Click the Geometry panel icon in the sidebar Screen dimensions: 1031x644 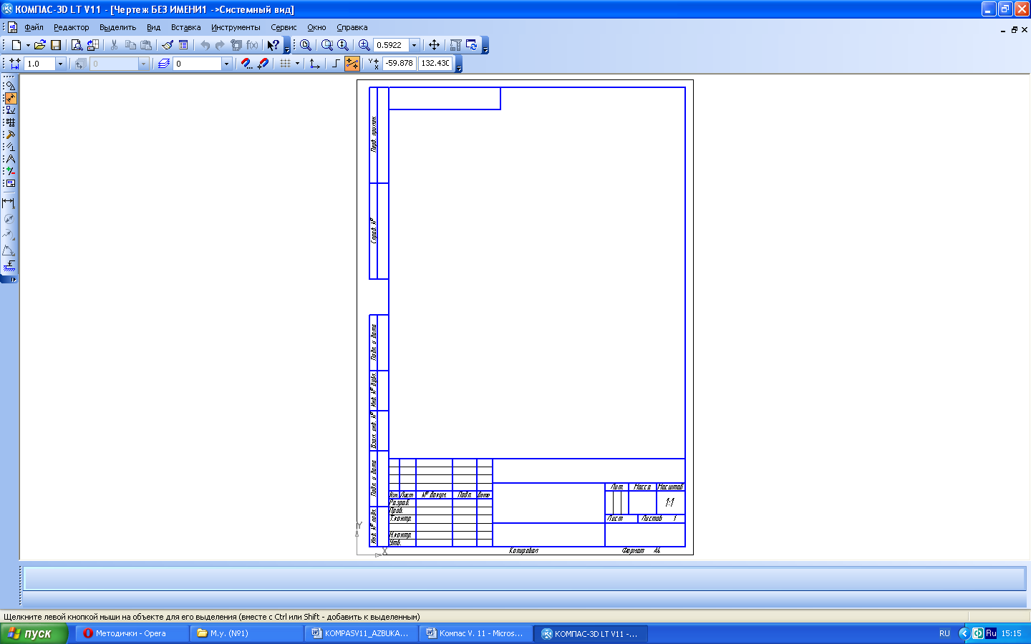(x=10, y=86)
